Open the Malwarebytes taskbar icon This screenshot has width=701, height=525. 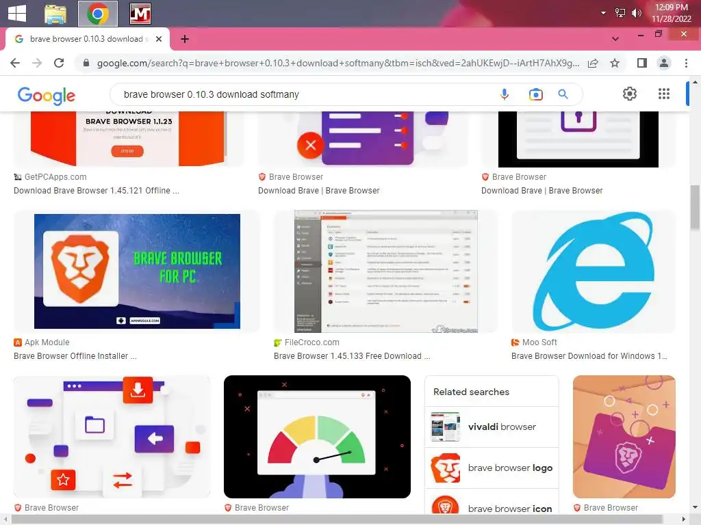[x=140, y=14]
